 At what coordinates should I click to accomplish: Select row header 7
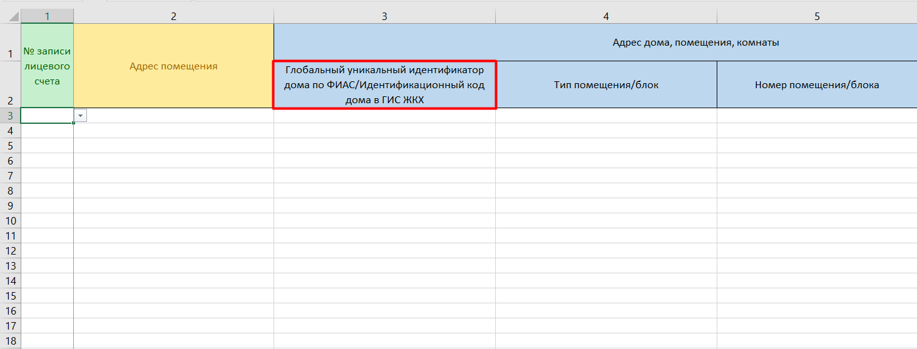tap(10, 176)
